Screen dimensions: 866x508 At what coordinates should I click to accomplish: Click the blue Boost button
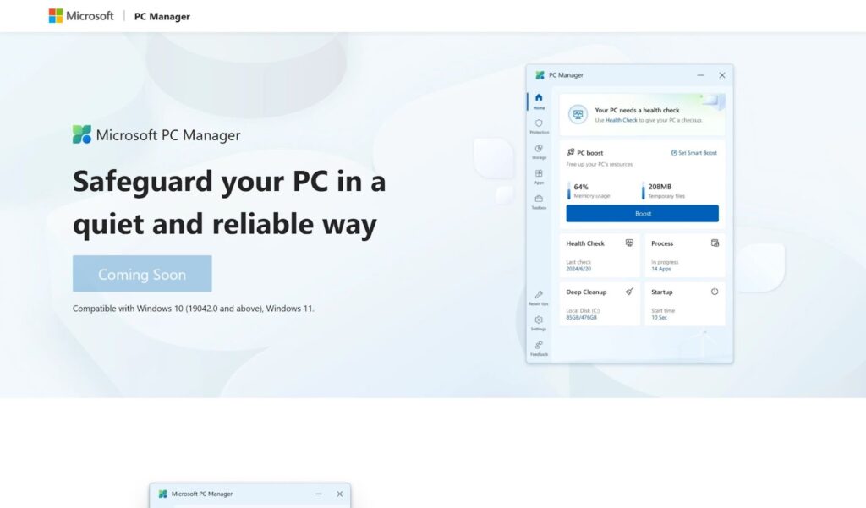click(642, 214)
